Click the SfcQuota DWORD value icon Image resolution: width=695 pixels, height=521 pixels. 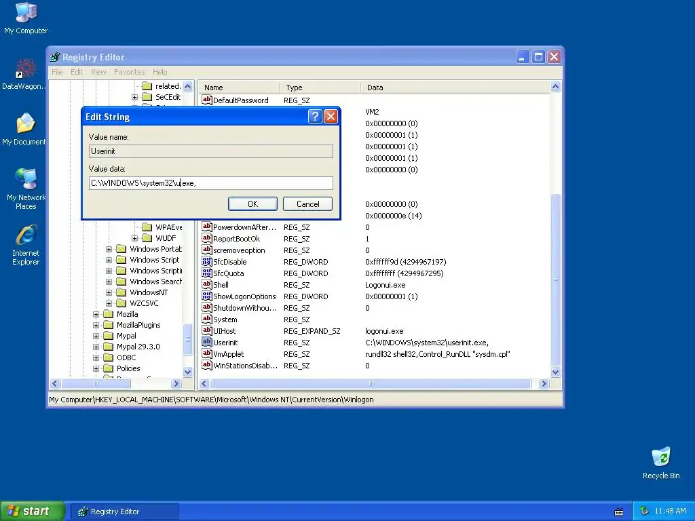click(206, 273)
